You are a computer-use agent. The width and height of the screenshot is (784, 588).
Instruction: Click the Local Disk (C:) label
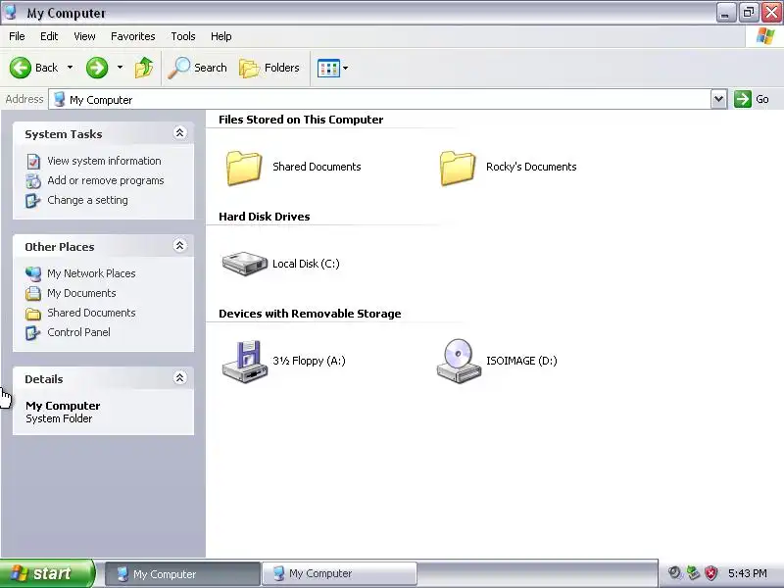[306, 264]
